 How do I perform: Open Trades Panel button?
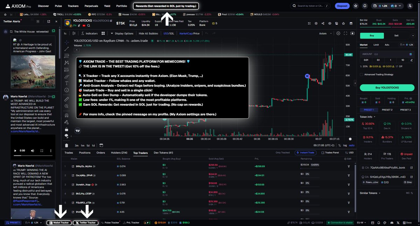point(330,153)
